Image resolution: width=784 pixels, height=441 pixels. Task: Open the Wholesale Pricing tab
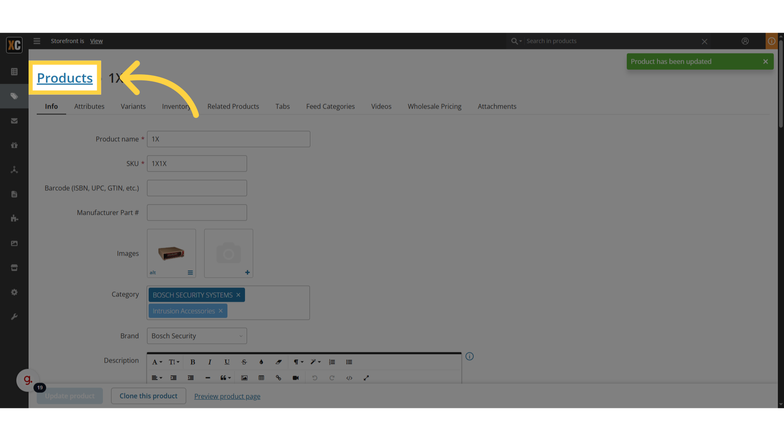click(x=434, y=106)
